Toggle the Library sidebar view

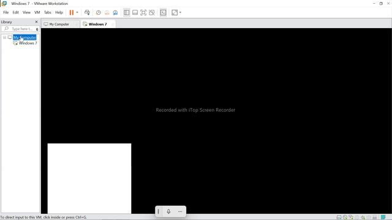pos(127,12)
